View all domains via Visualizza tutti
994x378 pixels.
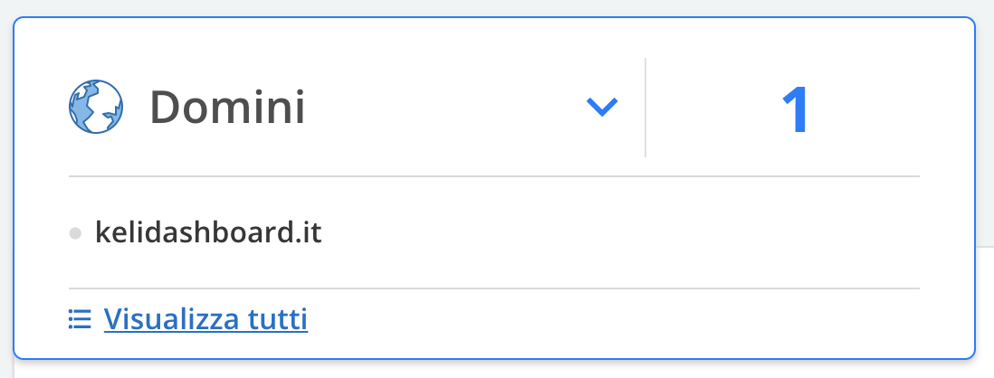[x=205, y=319]
